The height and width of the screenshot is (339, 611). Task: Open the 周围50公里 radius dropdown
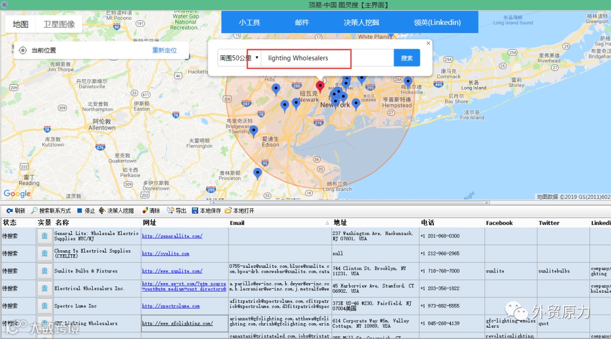coord(239,58)
